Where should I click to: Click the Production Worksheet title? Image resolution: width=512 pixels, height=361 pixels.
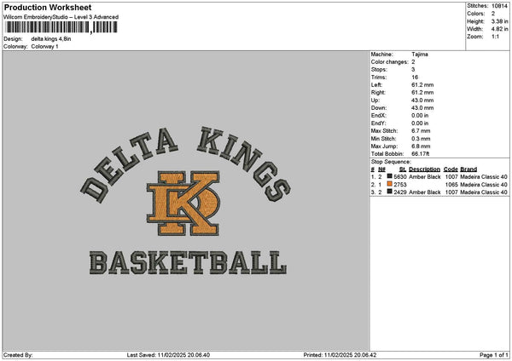point(48,7)
